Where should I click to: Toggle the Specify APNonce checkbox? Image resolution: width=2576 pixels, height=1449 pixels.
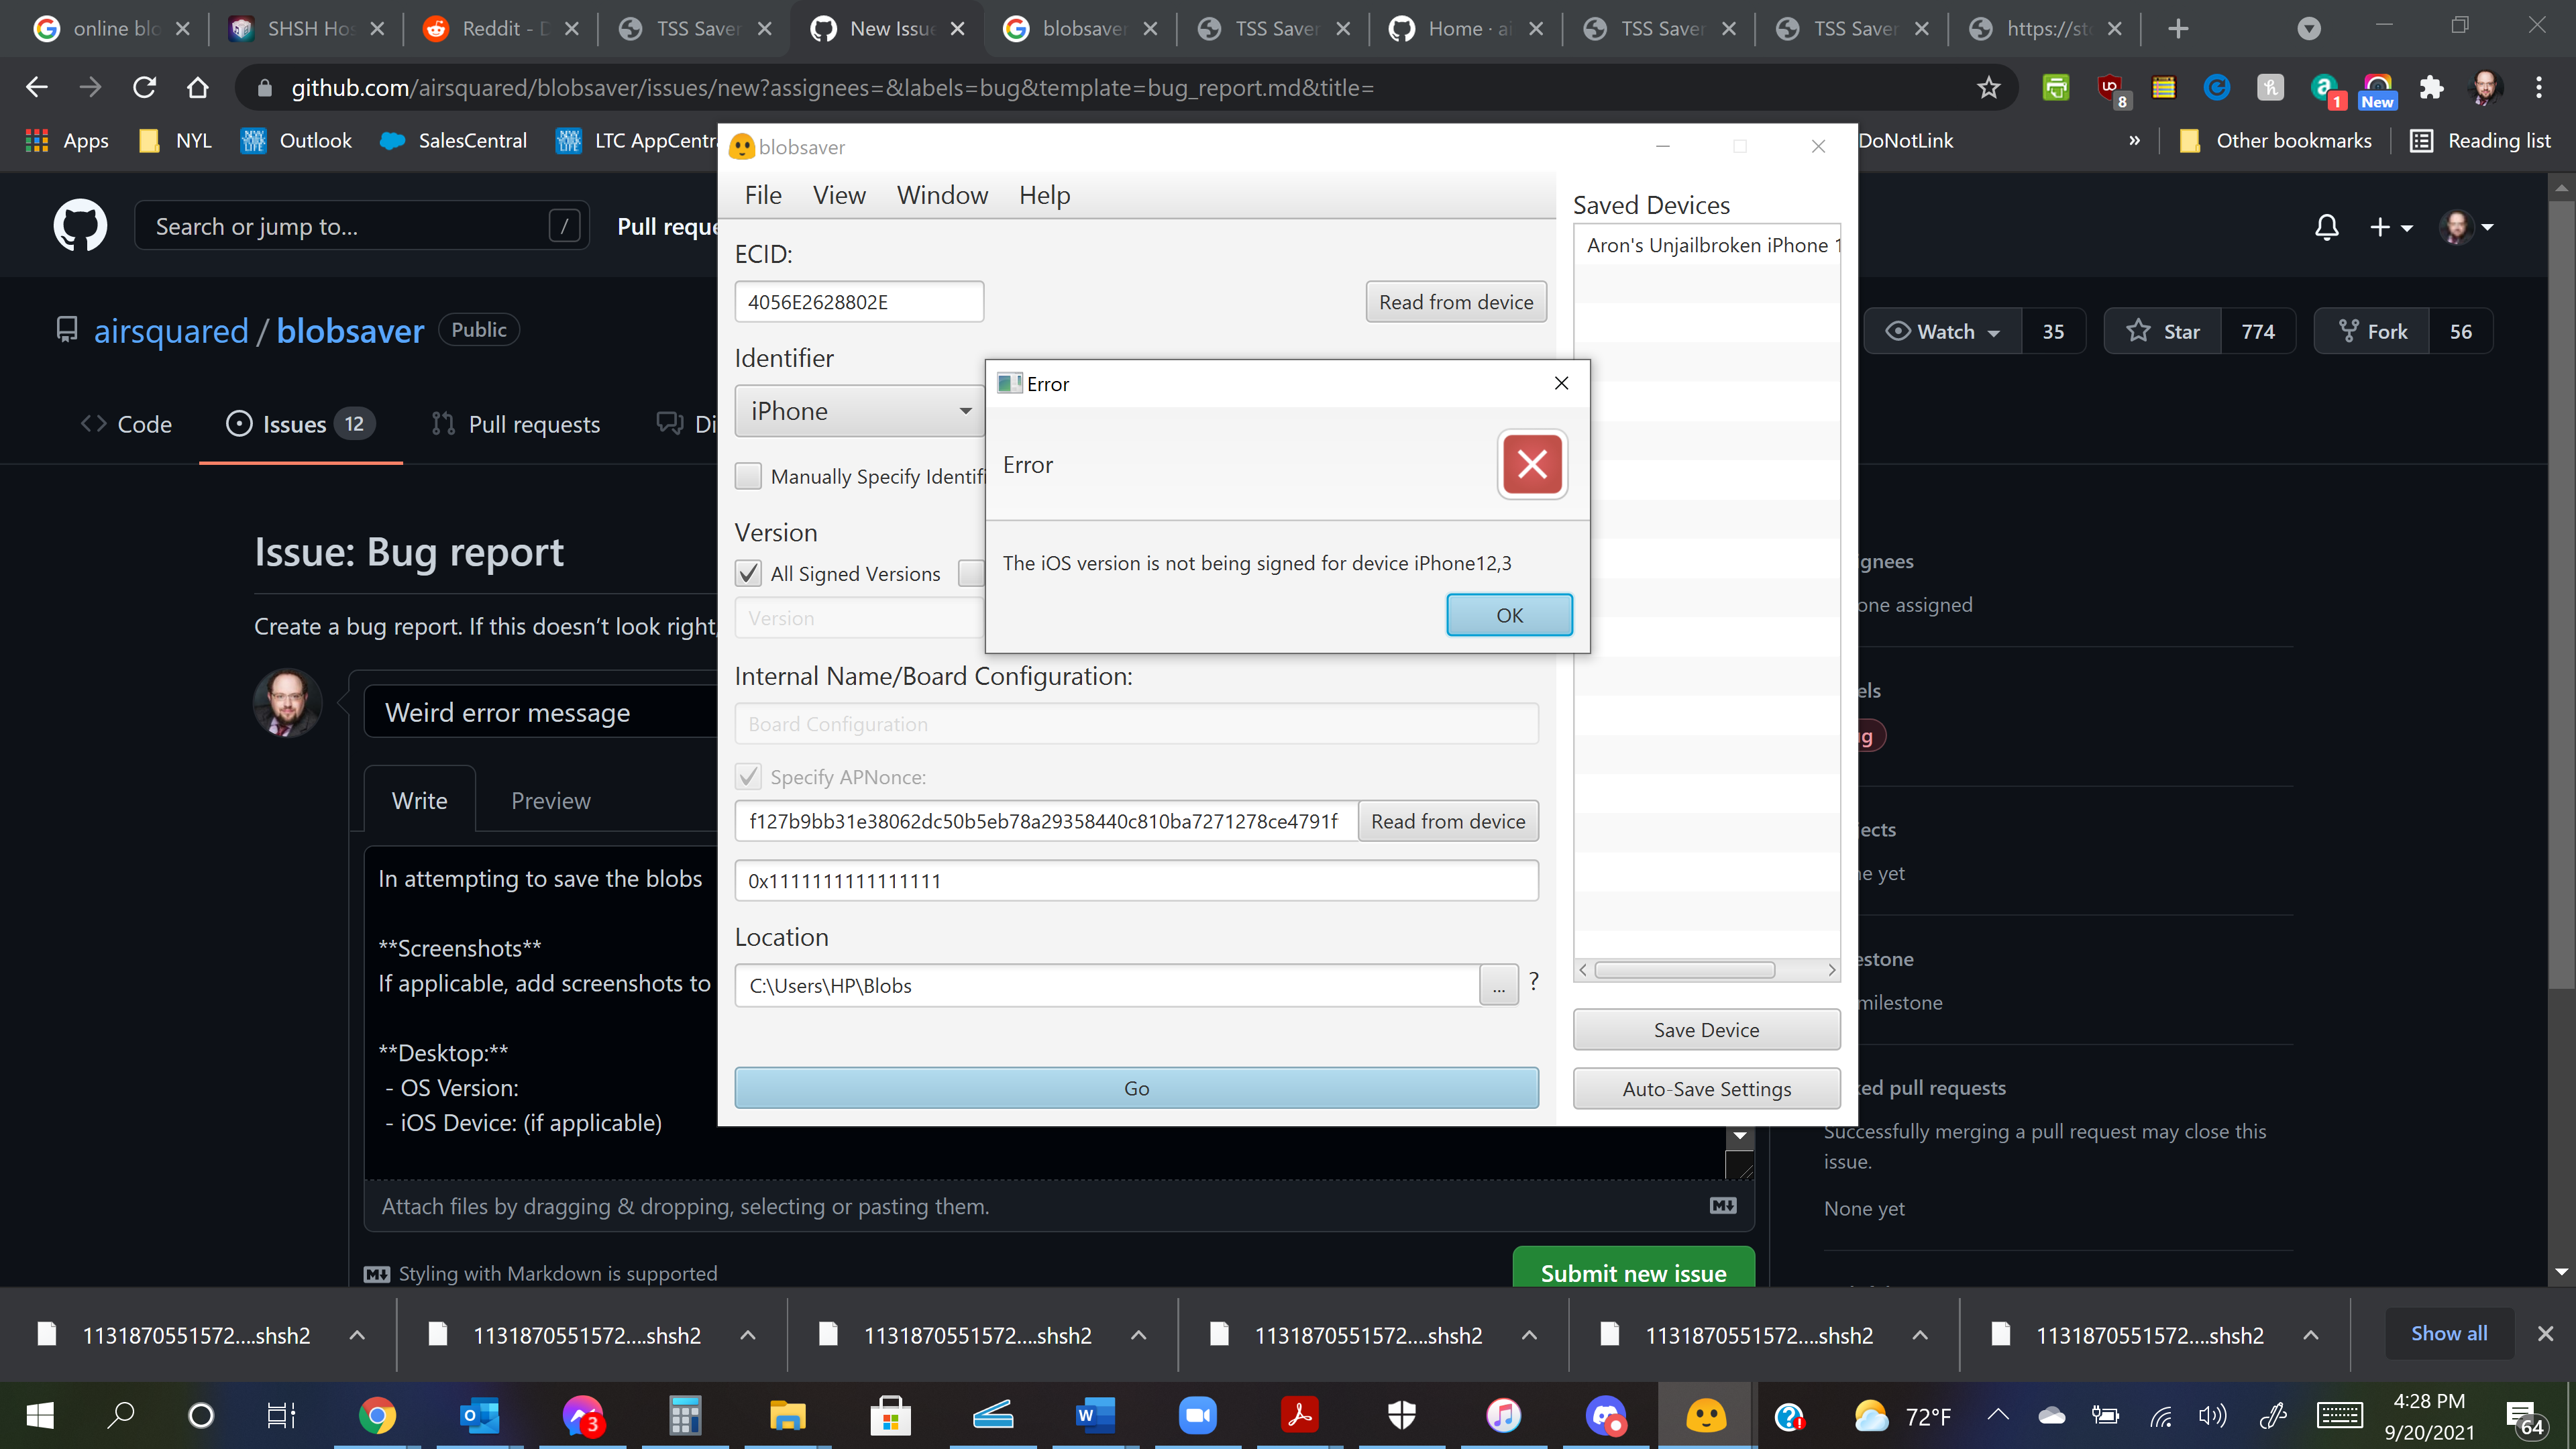(x=748, y=777)
